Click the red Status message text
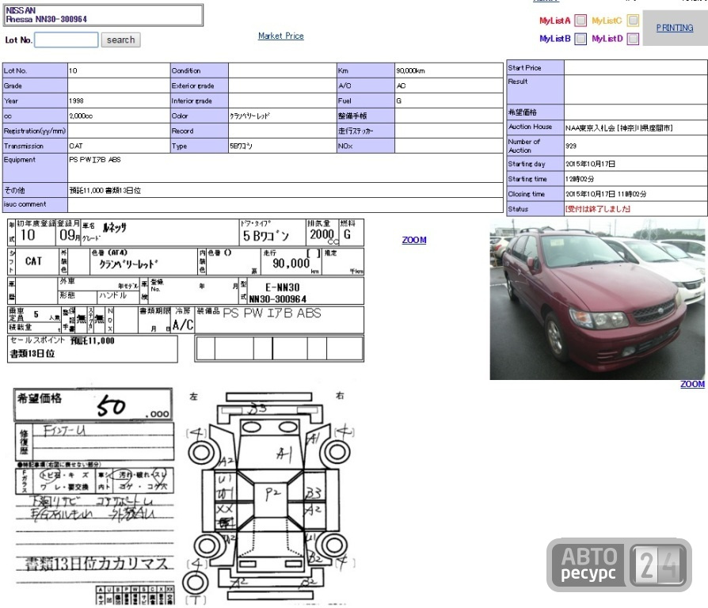Screen dimensions: 708x608 pos(598,209)
